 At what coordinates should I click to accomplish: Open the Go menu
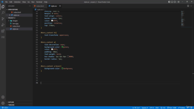tap(28, 2)
